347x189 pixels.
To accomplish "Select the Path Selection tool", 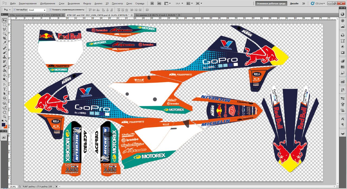I will [x=5, y=93].
